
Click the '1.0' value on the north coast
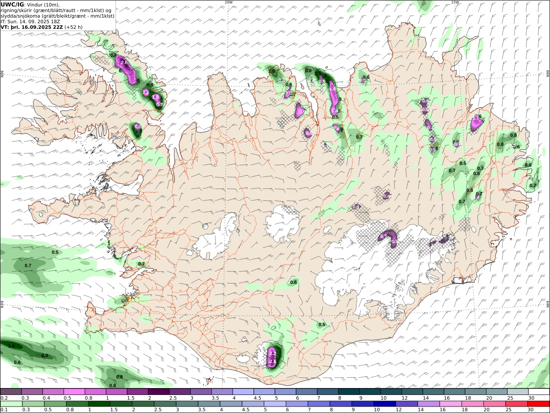272,71
